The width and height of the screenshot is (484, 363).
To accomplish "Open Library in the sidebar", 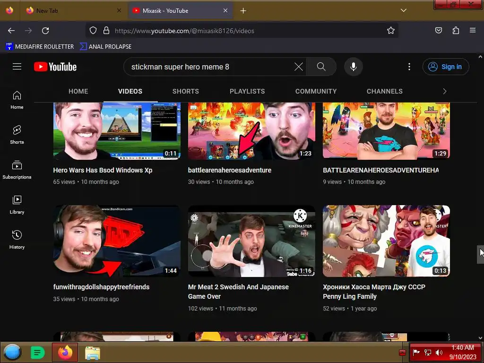I will [x=17, y=205].
